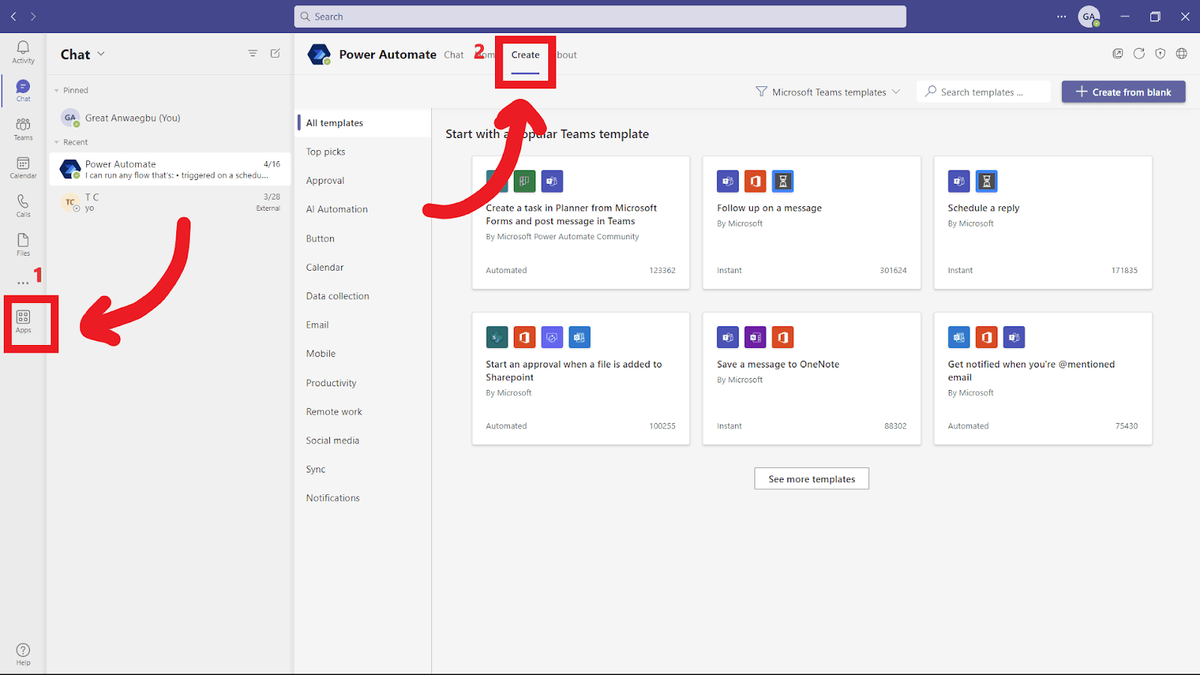Click the Create from blank button
This screenshot has height=675, width=1200.
pos(1123,91)
